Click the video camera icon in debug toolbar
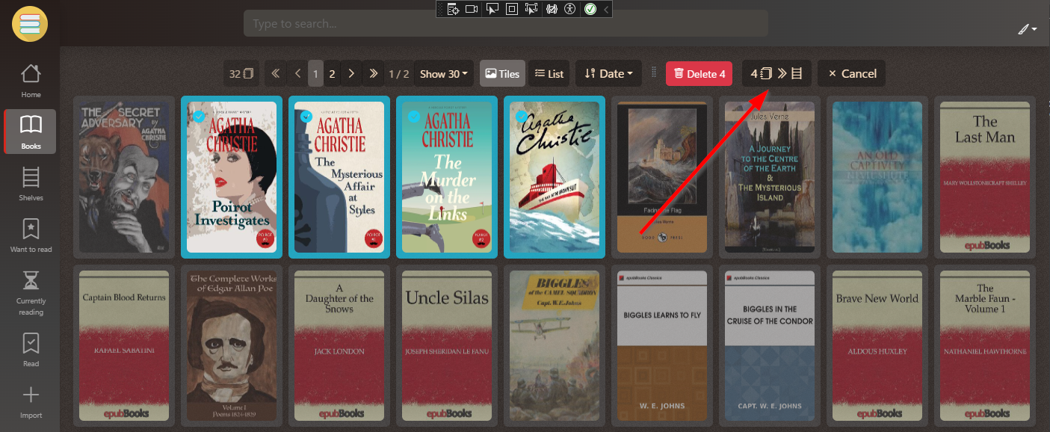 (x=472, y=9)
